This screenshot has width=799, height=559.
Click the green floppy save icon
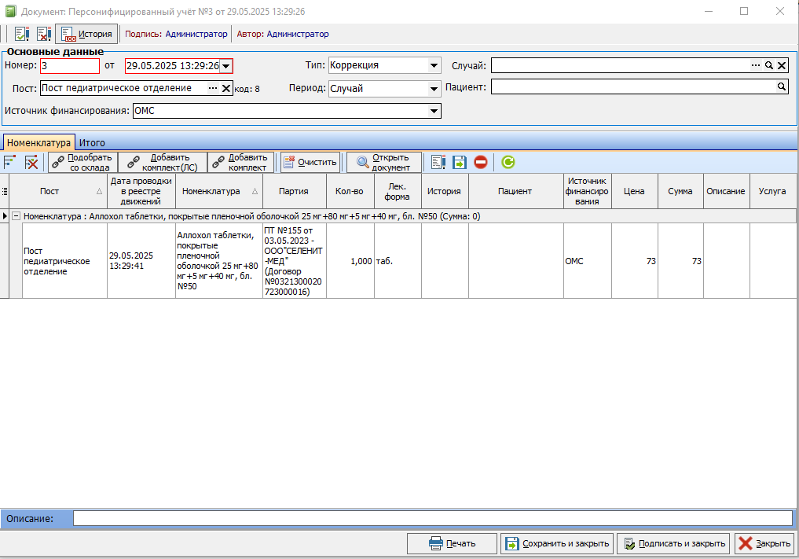click(x=459, y=162)
